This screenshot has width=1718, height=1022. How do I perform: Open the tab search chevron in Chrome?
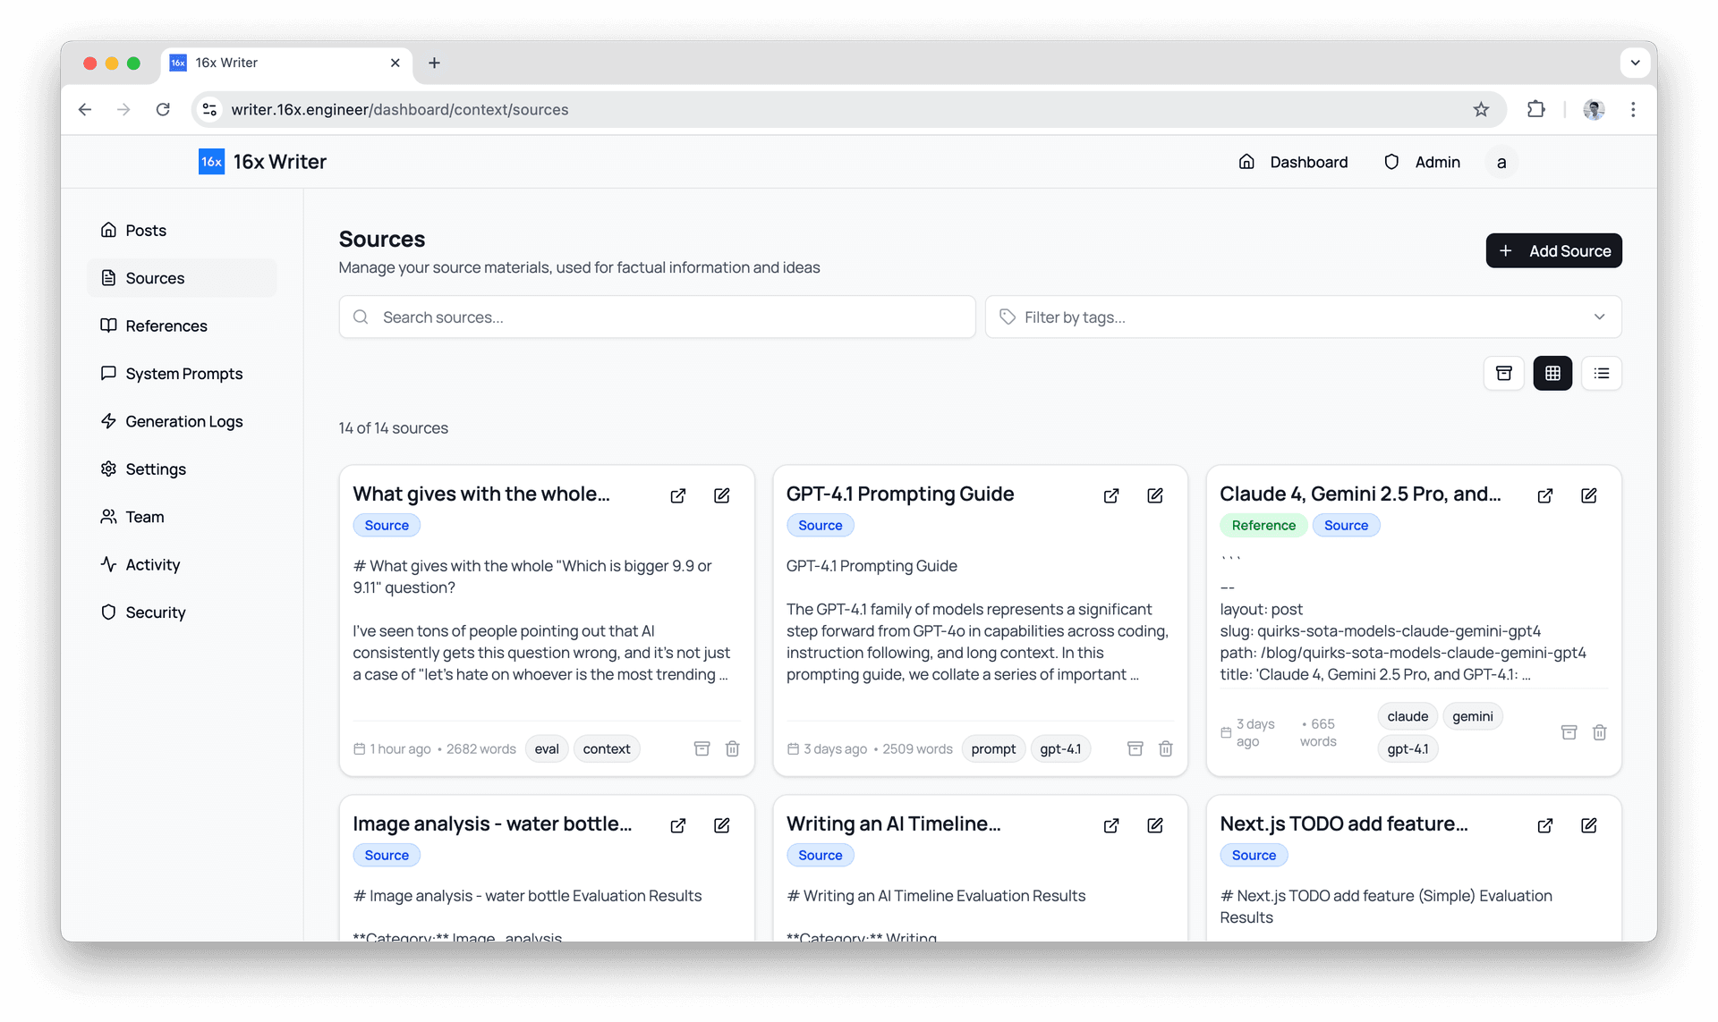(x=1636, y=63)
